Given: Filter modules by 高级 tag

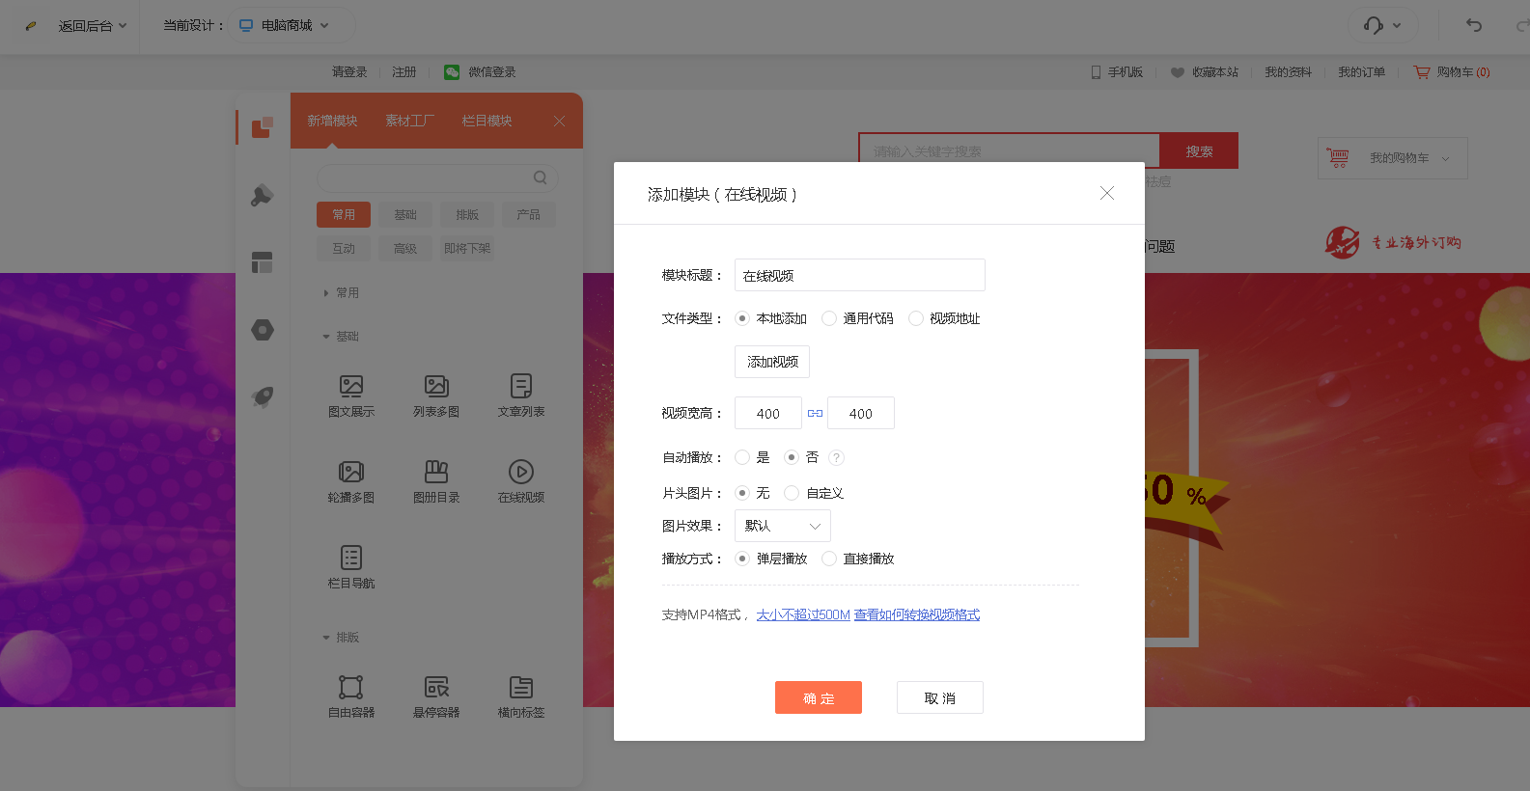Looking at the screenshot, I should click(x=405, y=248).
